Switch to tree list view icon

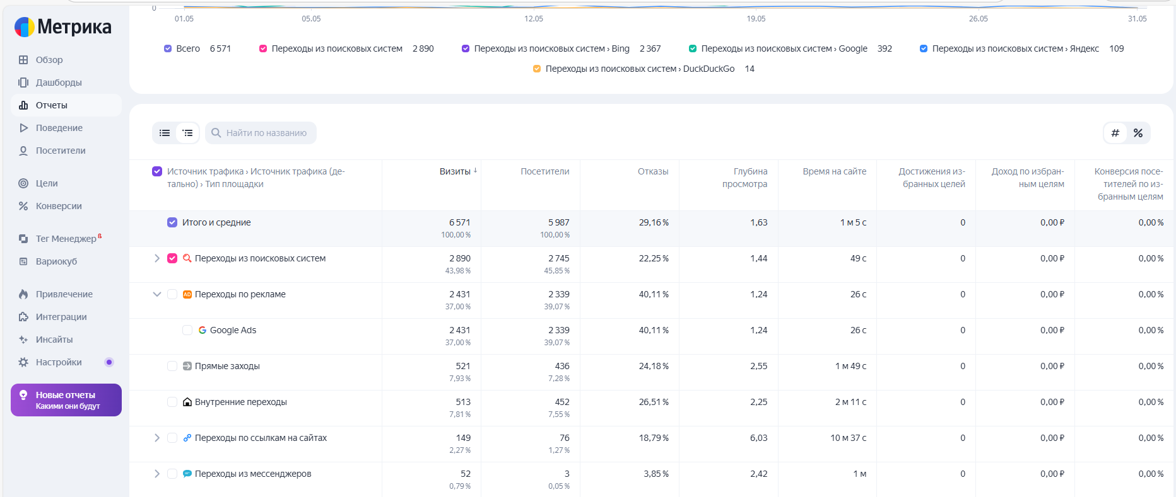coord(187,133)
